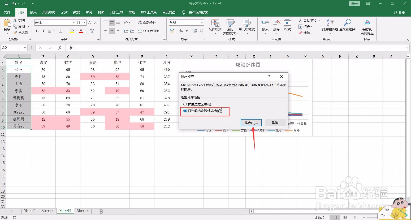The width and height of the screenshot is (411, 220).
Task: Open the Merge and Center dropdown arrow
Action: [x=163, y=31]
